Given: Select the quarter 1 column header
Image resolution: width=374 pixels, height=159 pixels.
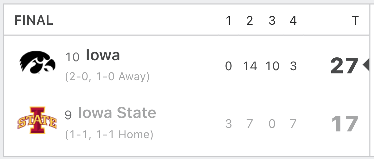Looking at the screenshot, I should (229, 21).
